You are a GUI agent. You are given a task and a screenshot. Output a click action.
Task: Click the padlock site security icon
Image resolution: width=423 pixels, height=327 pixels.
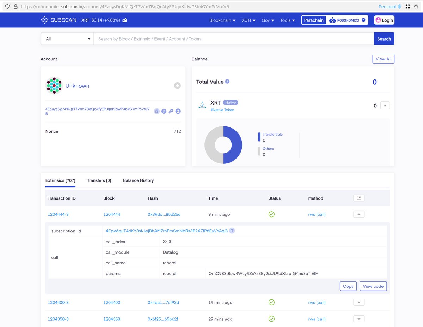click(15, 6)
